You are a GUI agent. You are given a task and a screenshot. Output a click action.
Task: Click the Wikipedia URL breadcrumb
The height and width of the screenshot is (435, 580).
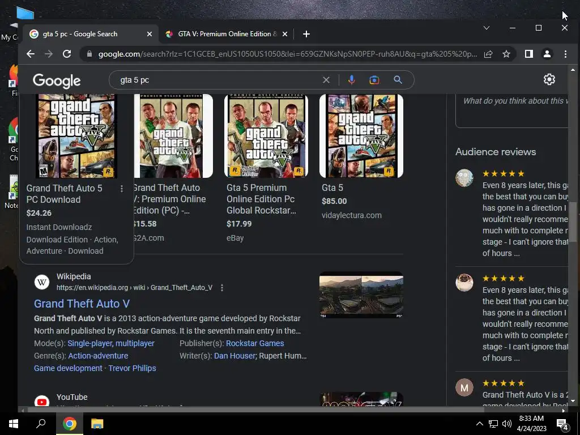[x=134, y=288]
